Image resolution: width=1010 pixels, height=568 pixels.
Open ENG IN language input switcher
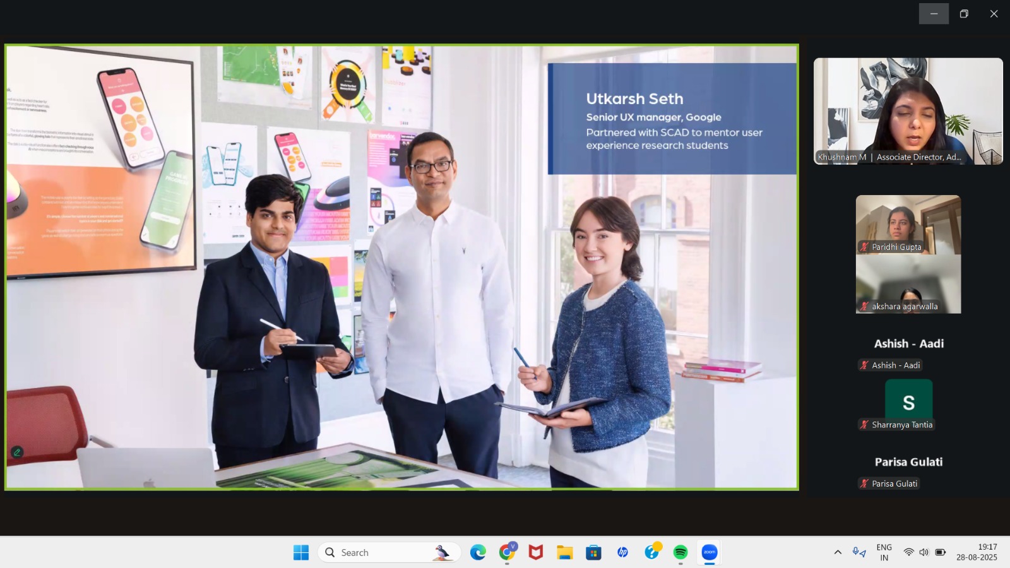(884, 552)
